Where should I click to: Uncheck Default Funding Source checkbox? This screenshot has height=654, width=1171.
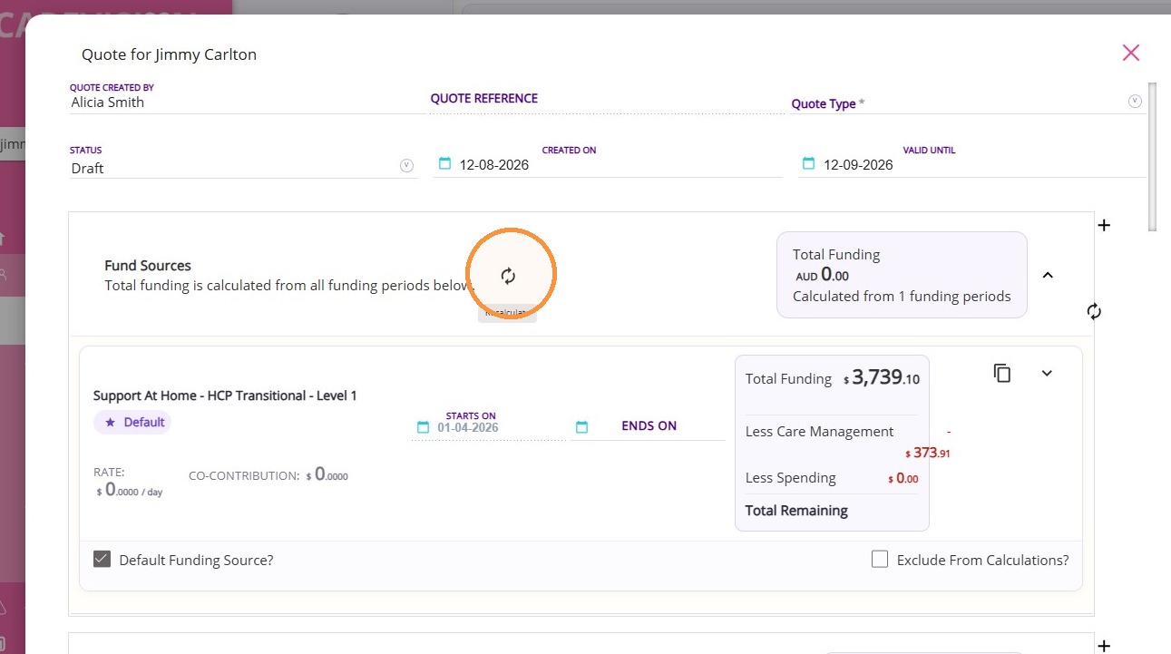click(x=102, y=559)
